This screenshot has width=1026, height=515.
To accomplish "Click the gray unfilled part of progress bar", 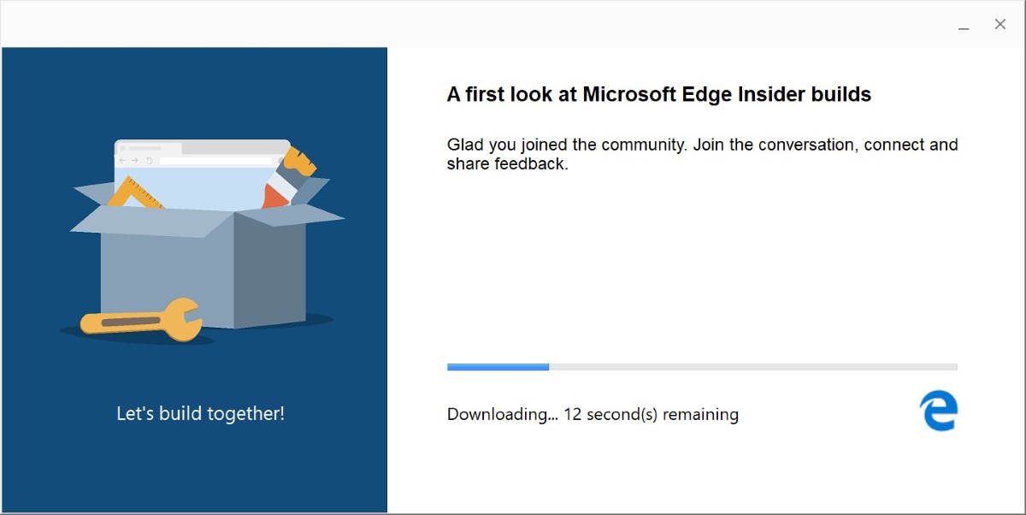I will 753,367.
